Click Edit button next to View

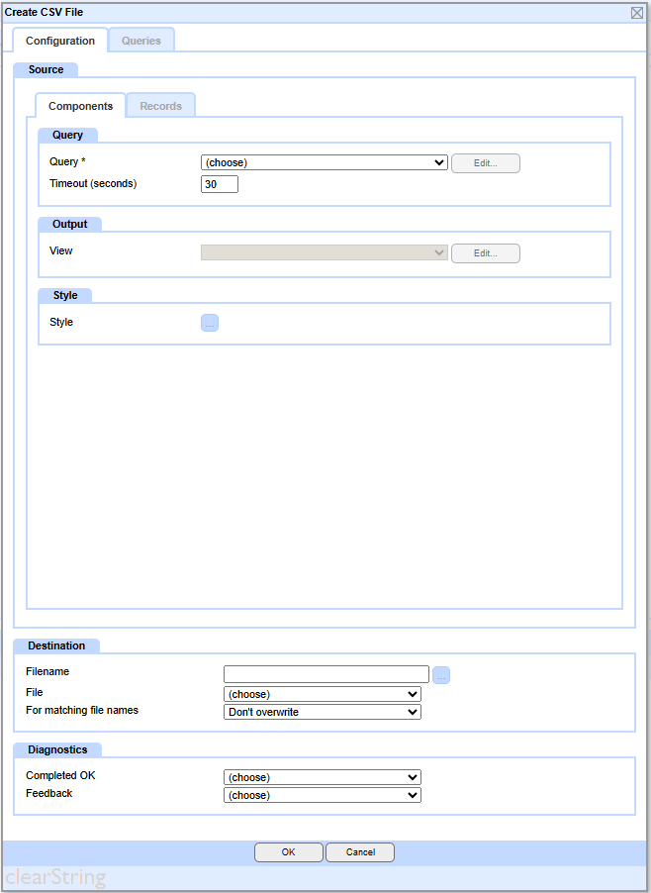tap(485, 253)
